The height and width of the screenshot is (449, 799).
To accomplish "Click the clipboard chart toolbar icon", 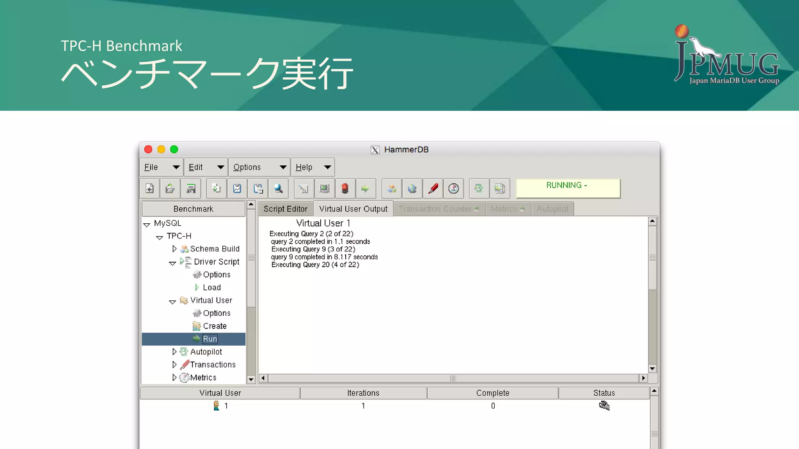I will [x=237, y=189].
